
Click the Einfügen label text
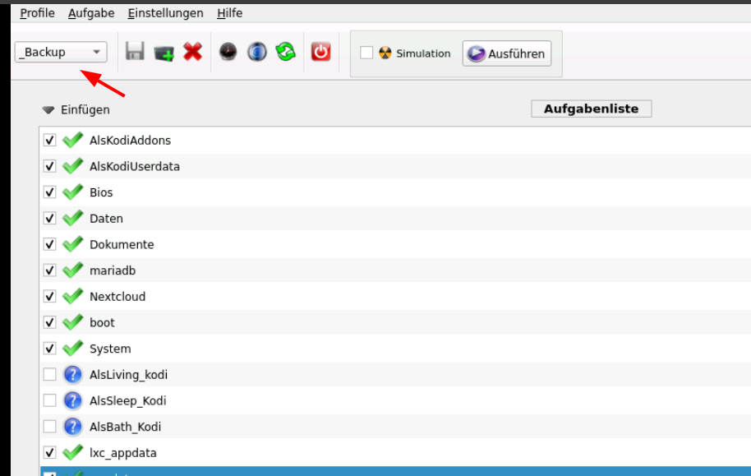tap(85, 110)
